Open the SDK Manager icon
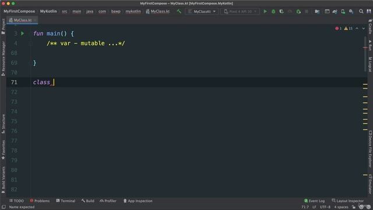This screenshot has width=373, height=210. pos(351,11)
